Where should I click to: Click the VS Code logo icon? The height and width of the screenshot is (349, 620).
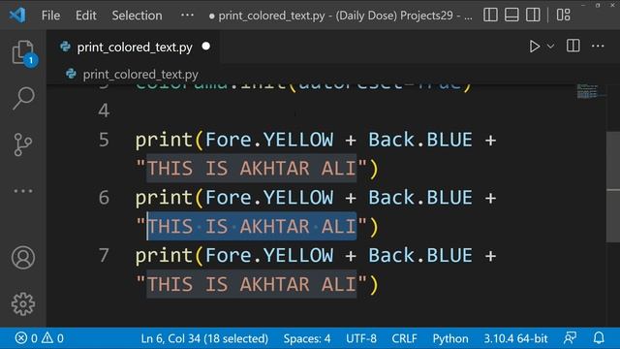coord(17,16)
